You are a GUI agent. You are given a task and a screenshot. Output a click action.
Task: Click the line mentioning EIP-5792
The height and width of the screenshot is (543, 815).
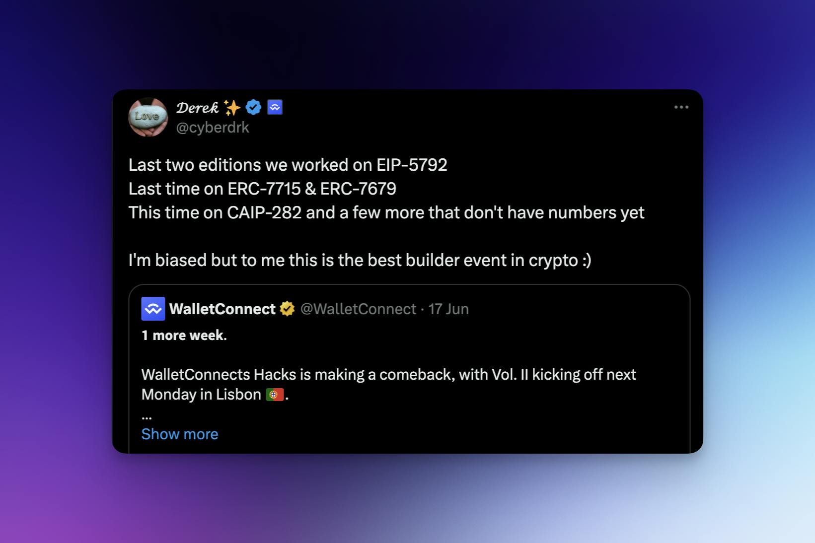coord(288,165)
